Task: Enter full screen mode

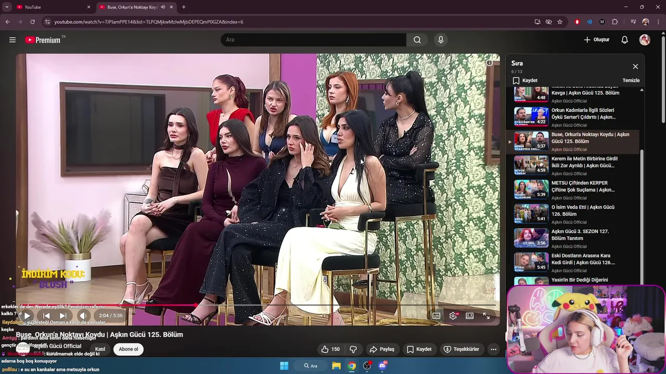Action: (x=486, y=315)
